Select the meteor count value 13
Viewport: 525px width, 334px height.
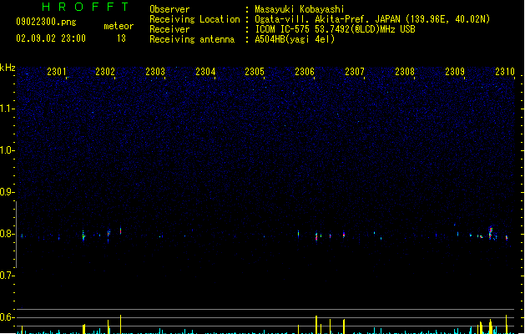[x=121, y=38]
